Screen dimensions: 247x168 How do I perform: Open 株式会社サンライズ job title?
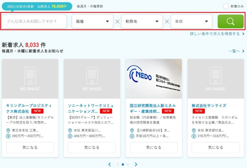(x=209, y=106)
